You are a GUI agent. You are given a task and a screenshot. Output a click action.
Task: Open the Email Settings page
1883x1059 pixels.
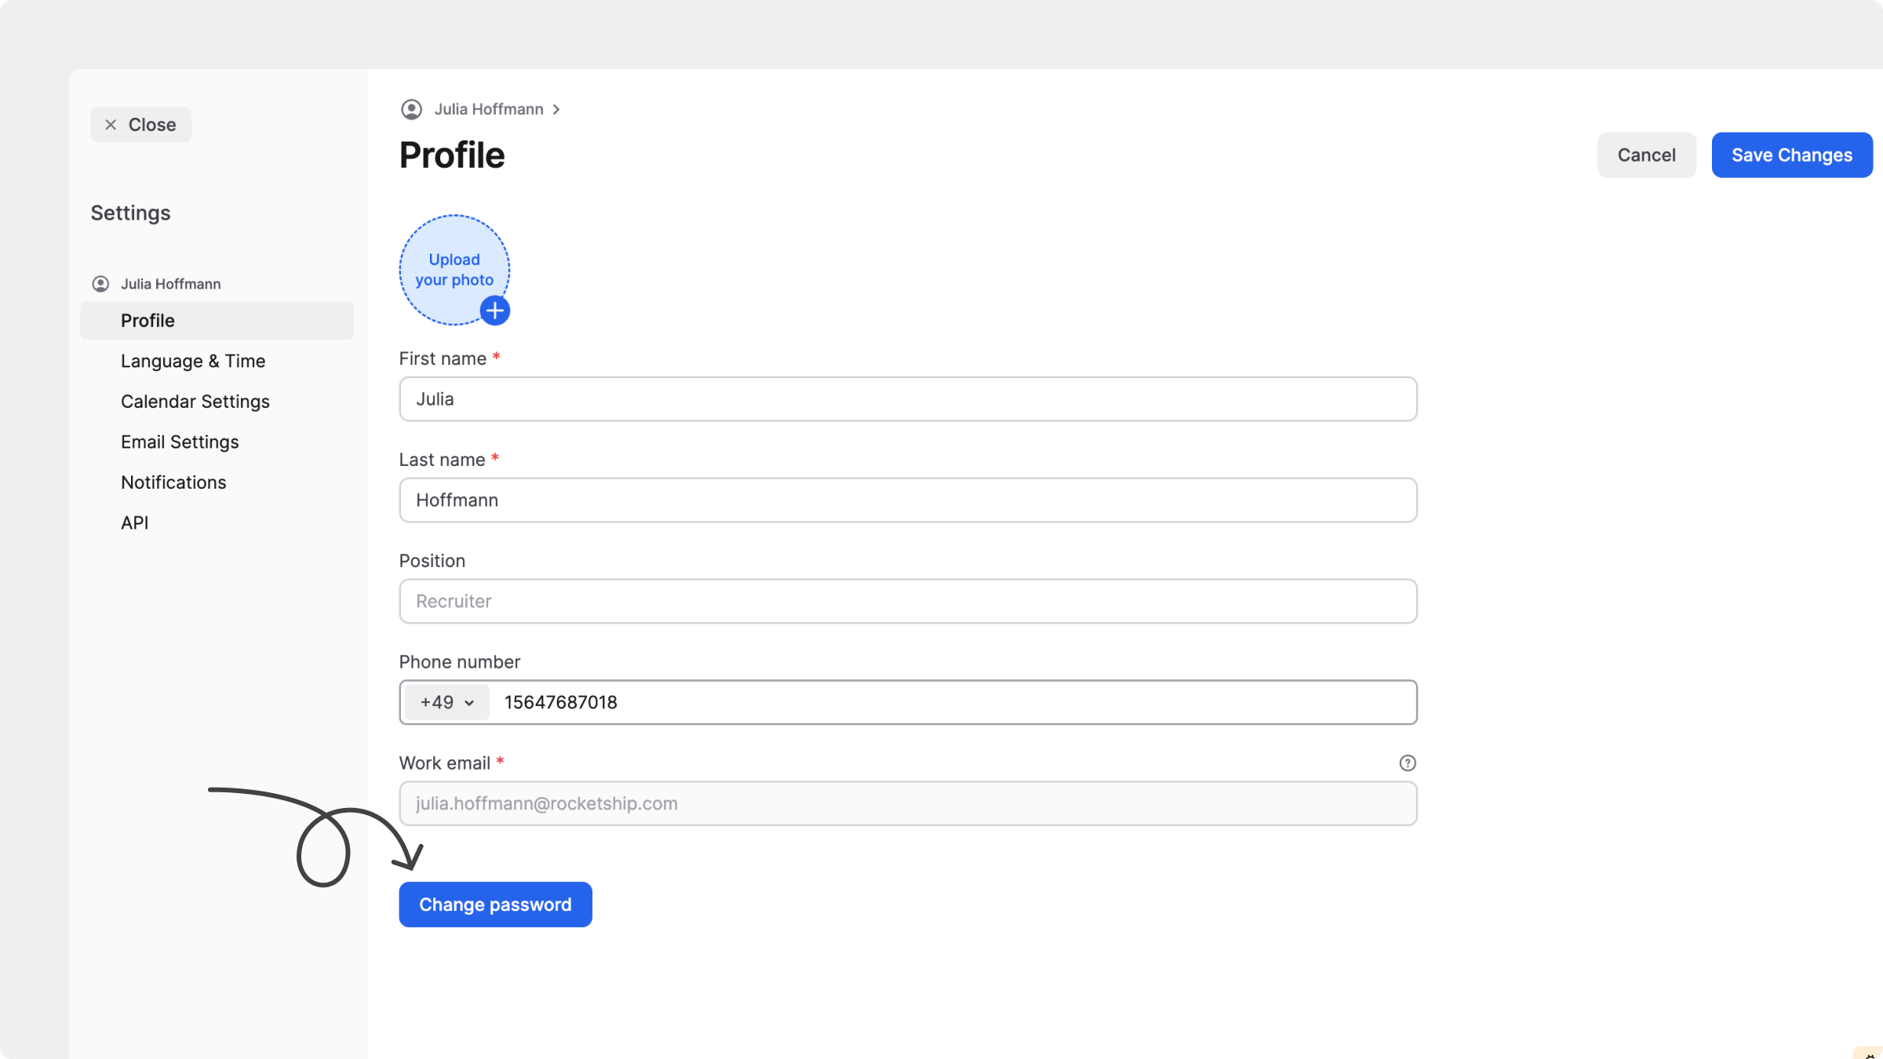tap(180, 442)
